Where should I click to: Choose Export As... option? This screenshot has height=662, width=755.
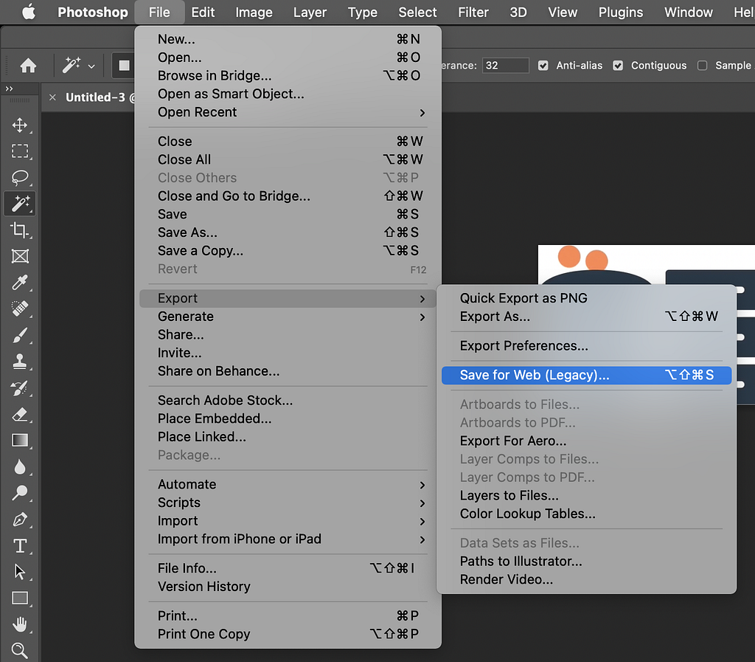click(x=586, y=317)
